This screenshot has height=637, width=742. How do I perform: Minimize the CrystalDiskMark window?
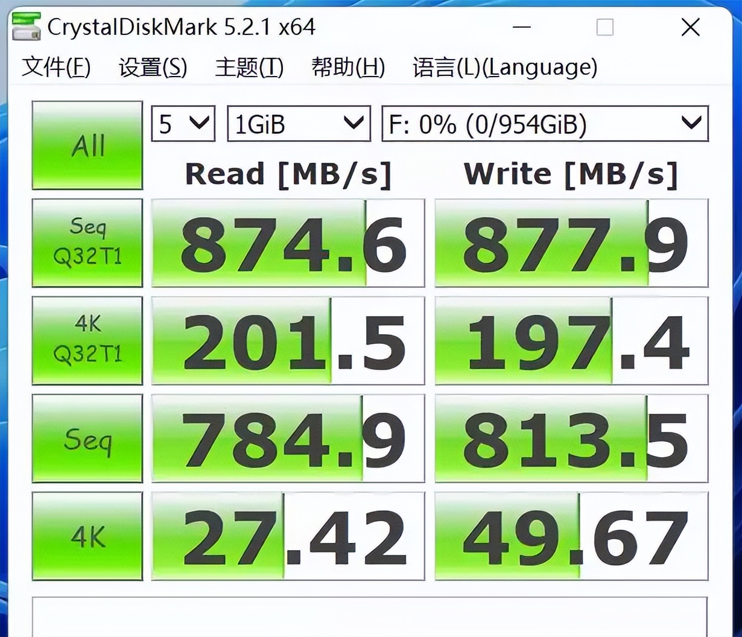[x=522, y=27]
